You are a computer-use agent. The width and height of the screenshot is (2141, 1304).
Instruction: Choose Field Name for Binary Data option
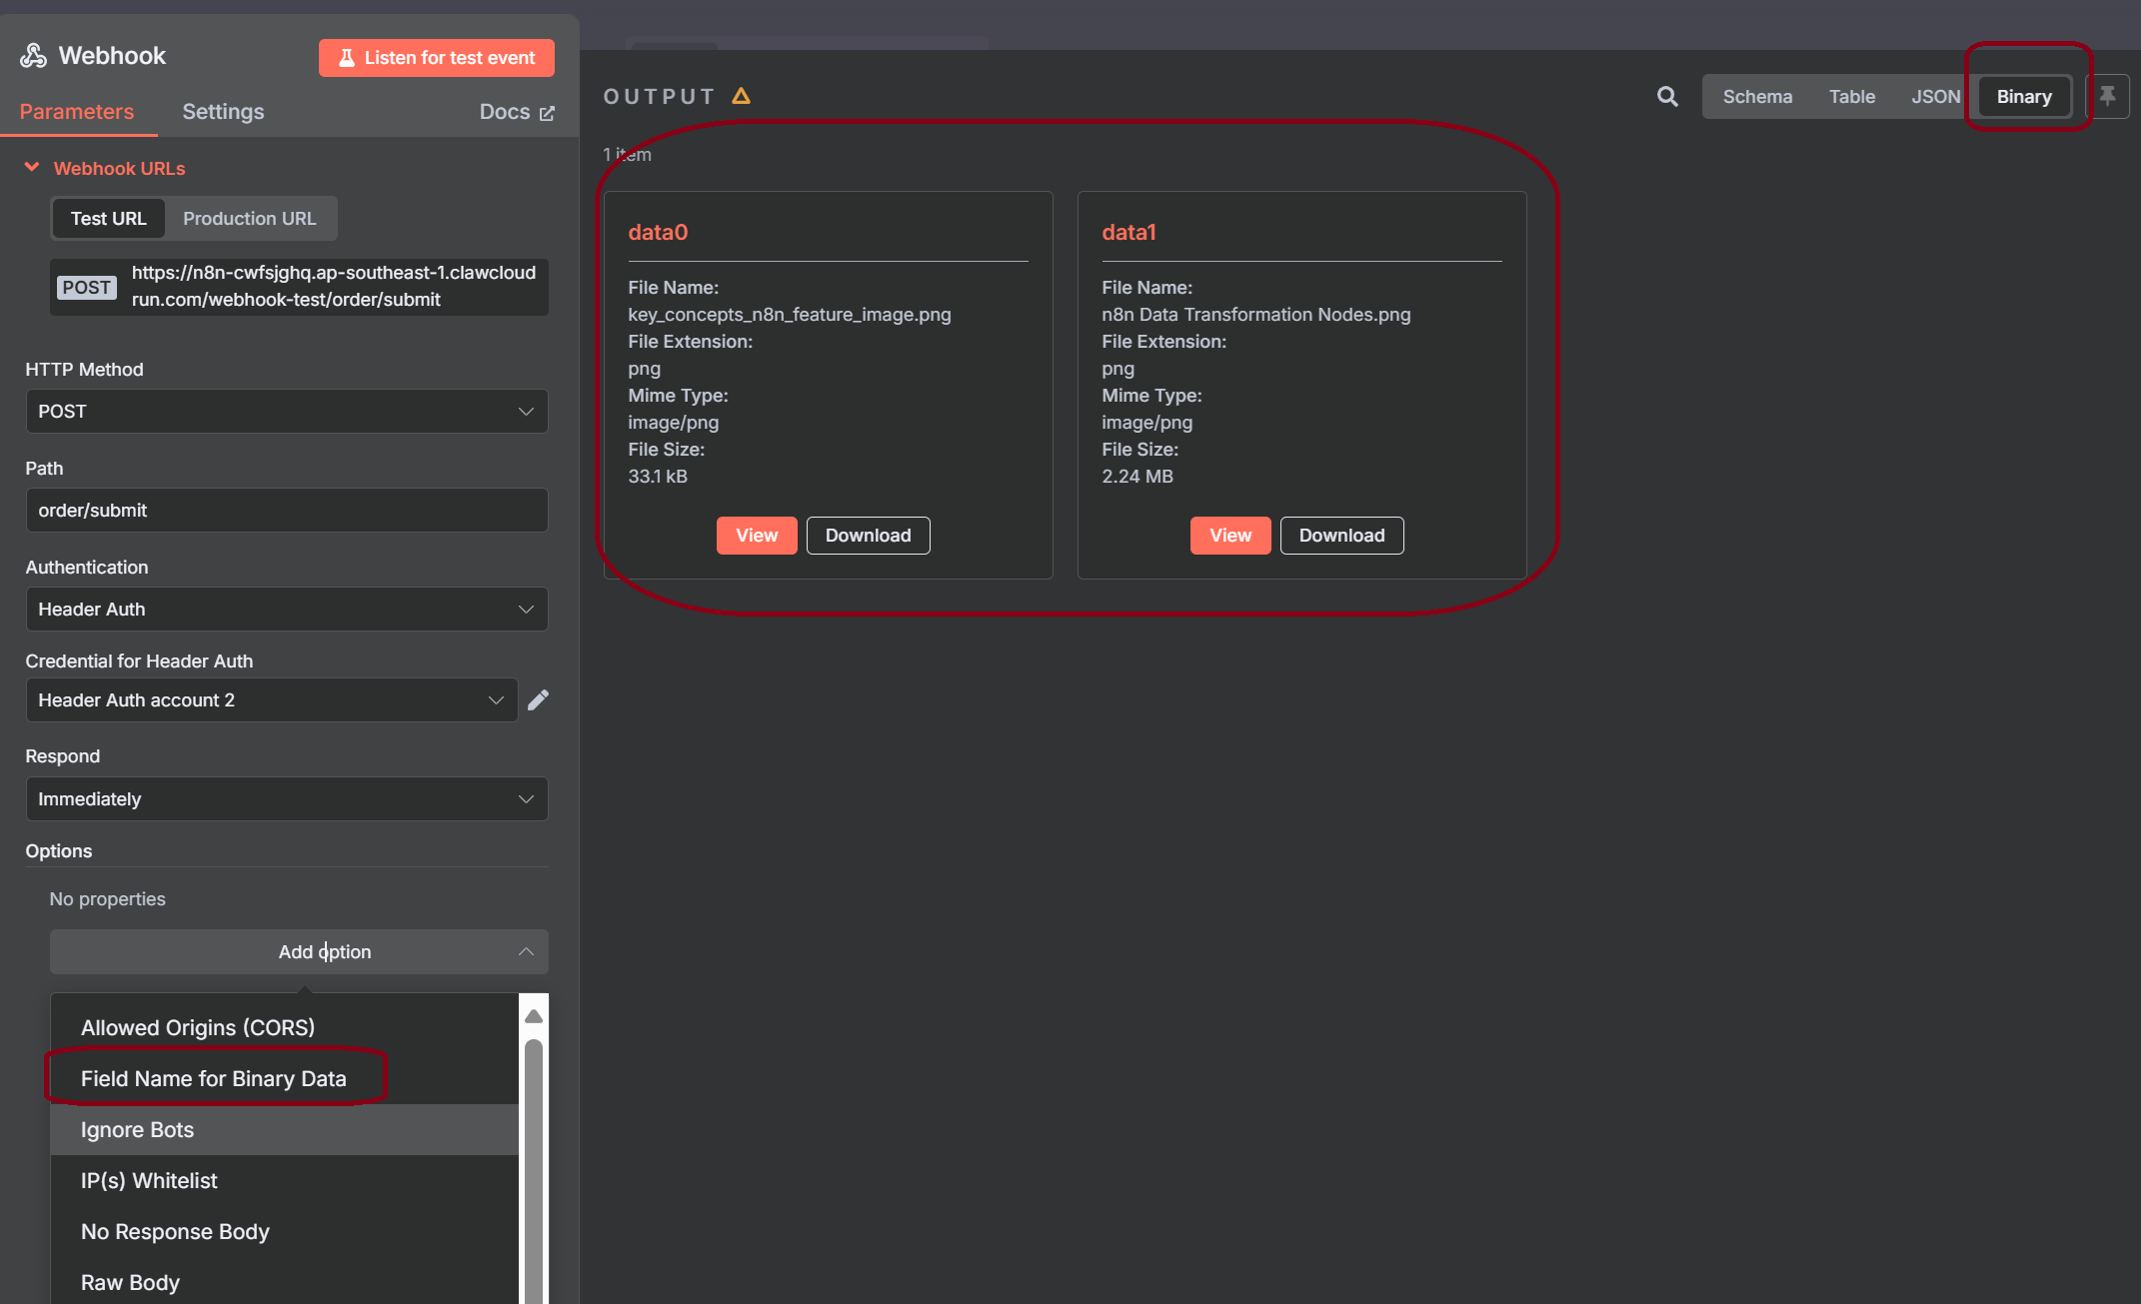[214, 1079]
